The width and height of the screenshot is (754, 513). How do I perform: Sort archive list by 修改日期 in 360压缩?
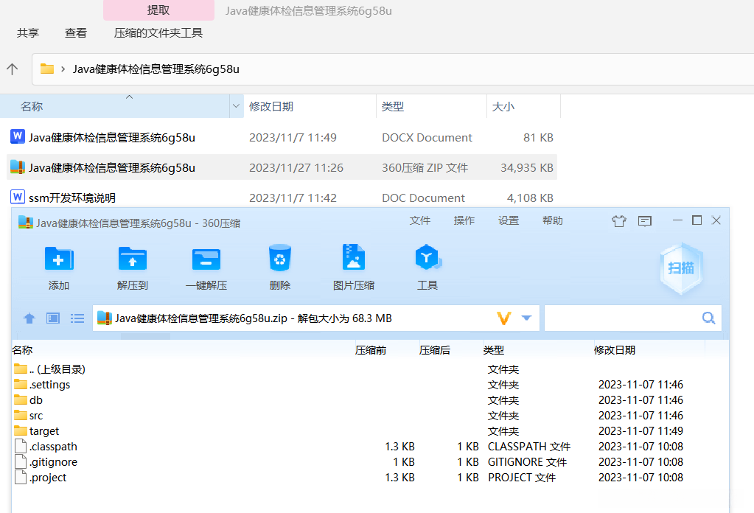click(615, 350)
